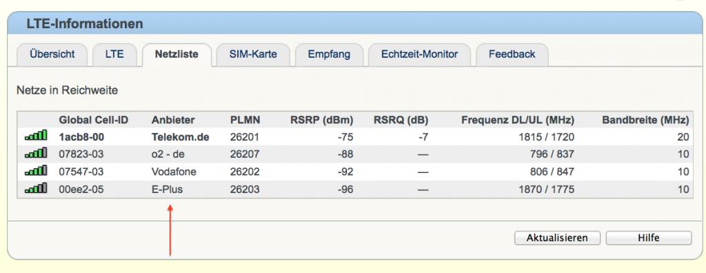
Task: Click the Aktualisieren button
Action: click(557, 238)
